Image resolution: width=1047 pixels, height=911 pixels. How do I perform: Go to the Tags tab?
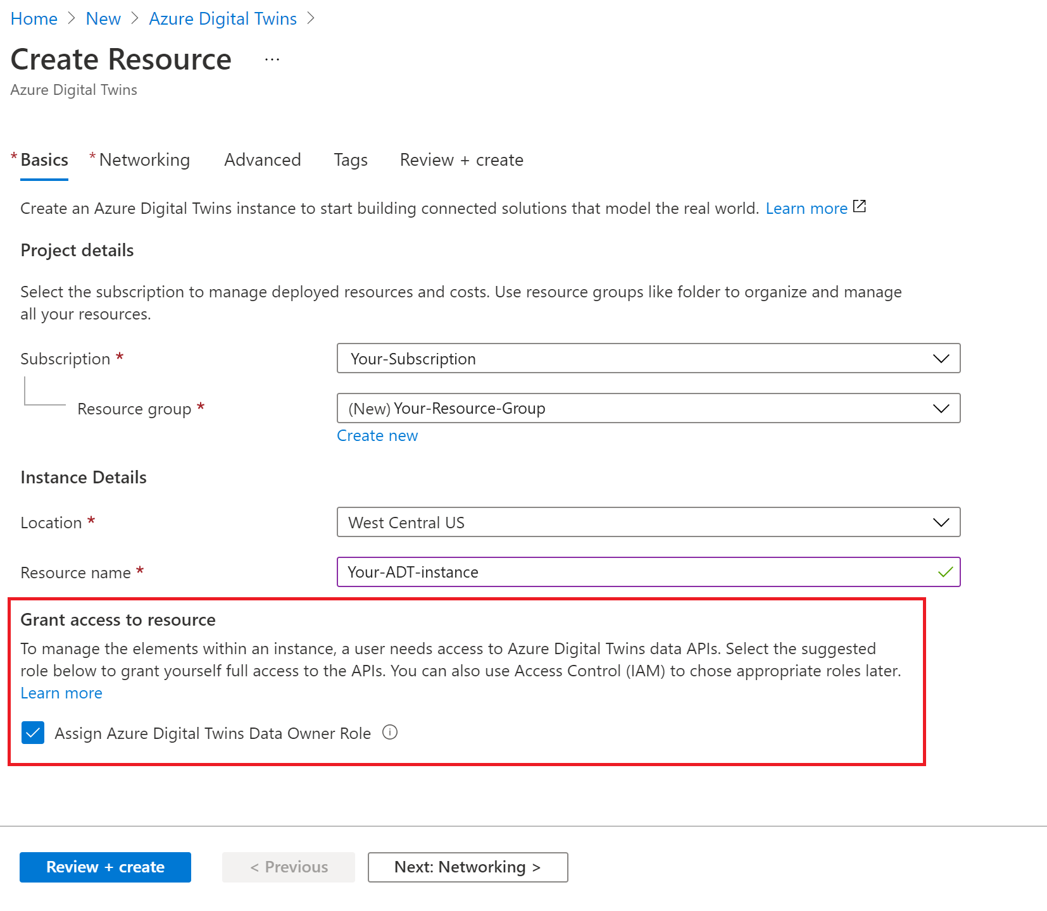pos(351,160)
